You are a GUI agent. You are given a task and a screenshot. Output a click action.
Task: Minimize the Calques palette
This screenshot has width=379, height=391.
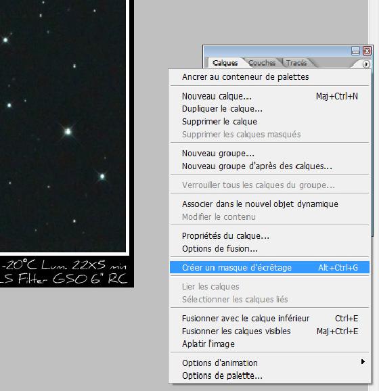coord(355,51)
